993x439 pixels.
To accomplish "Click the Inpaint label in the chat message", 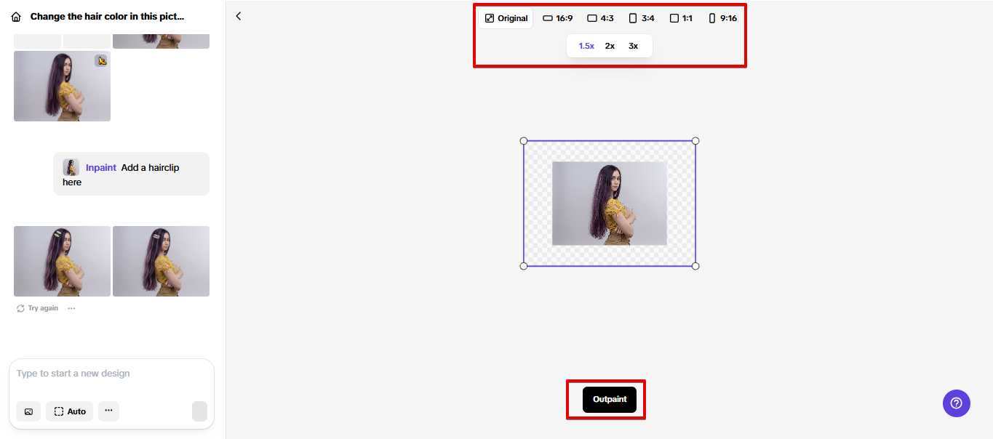I will click(100, 167).
